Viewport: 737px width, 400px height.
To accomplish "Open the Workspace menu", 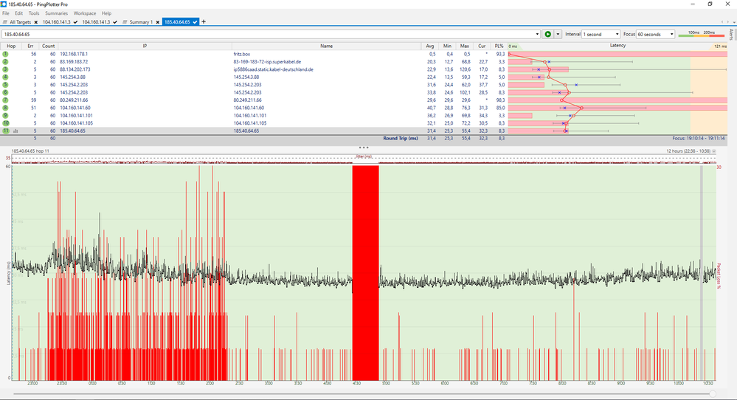I will pyautogui.click(x=84, y=13).
